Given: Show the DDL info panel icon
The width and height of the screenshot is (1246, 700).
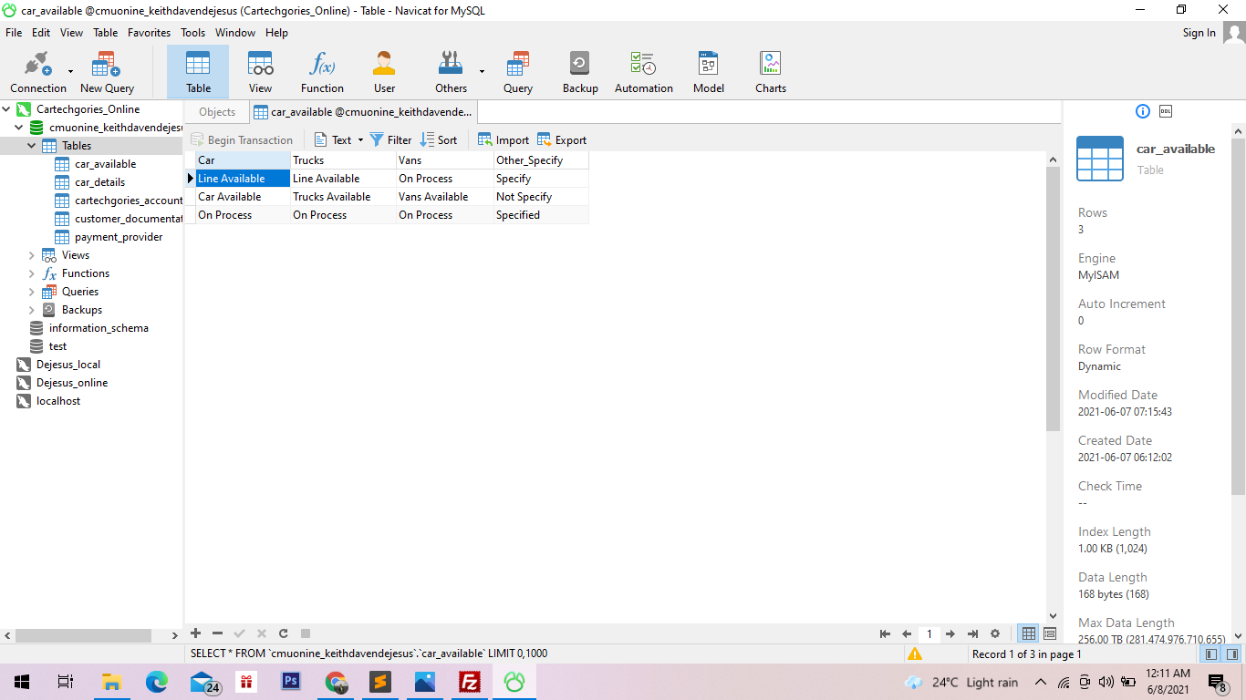Looking at the screenshot, I should point(1165,111).
